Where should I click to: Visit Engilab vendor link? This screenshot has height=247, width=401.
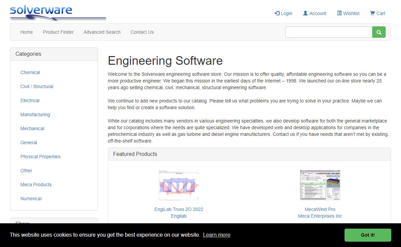[x=179, y=216]
